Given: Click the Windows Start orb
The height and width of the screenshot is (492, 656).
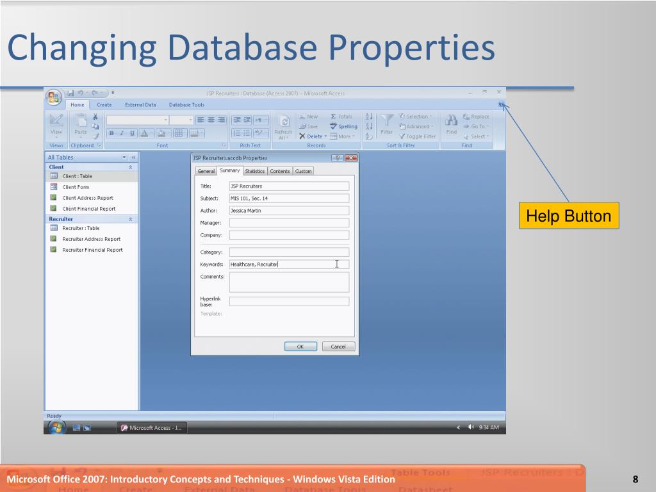Looking at the screenshot, I should pyautogui.click(x=57, y=427).
